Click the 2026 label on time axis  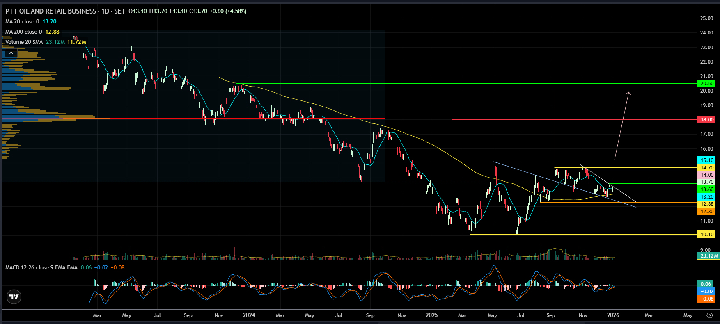[x=613, y=315]
